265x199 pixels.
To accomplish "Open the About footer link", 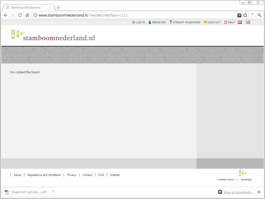I will (x=17, y=175).
